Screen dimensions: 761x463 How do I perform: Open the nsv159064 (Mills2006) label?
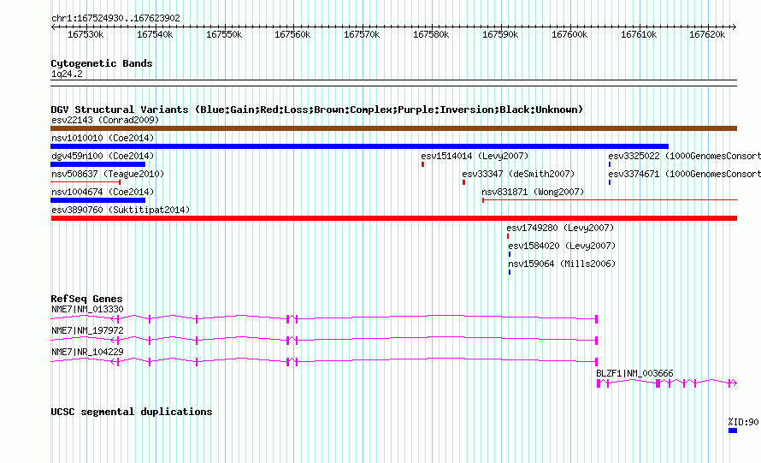pos(562,264)
